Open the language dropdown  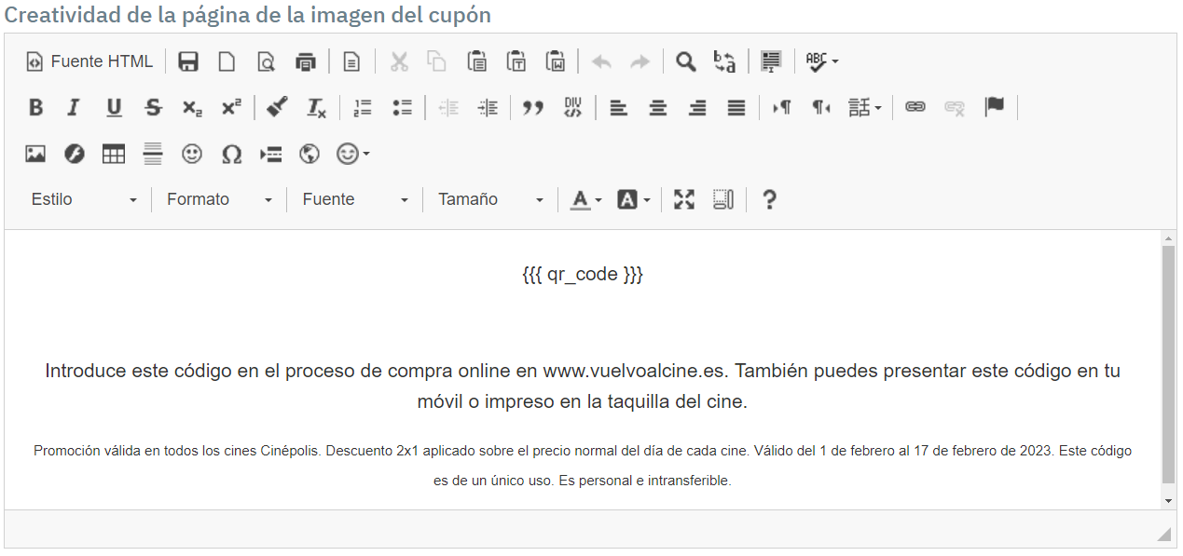coord(865,107)
